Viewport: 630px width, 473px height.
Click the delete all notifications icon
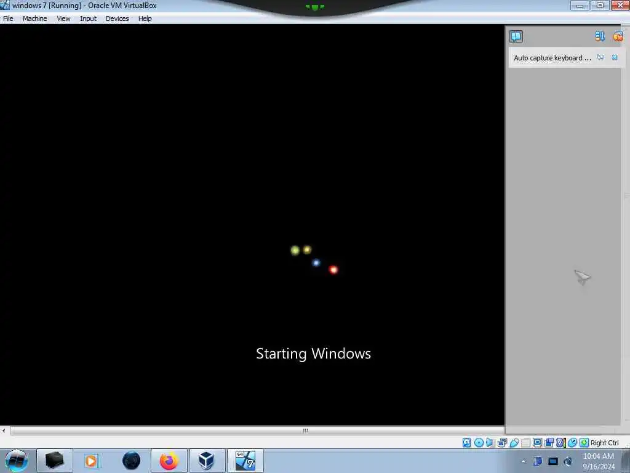pos(618,36)
